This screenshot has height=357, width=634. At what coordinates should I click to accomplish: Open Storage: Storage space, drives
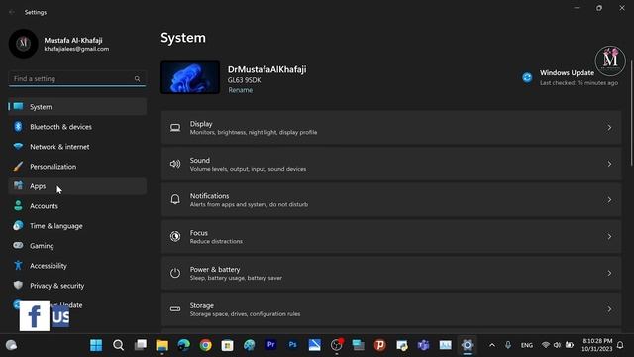(x=391, y=309)
